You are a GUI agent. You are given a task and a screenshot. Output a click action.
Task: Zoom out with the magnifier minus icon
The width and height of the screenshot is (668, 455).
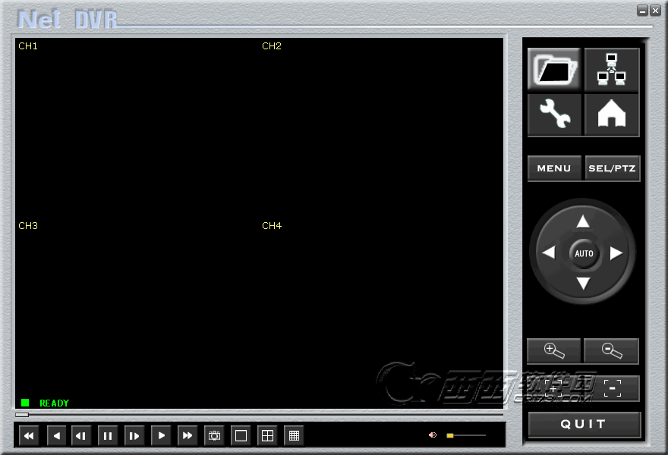tap(611, 351)
